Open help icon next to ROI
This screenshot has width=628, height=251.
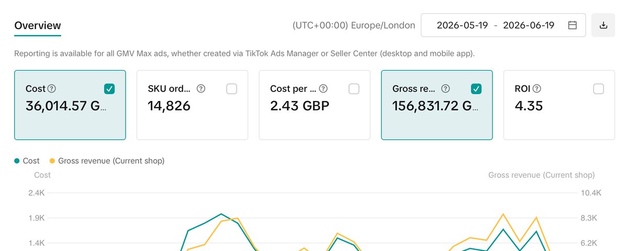[536, 89]
